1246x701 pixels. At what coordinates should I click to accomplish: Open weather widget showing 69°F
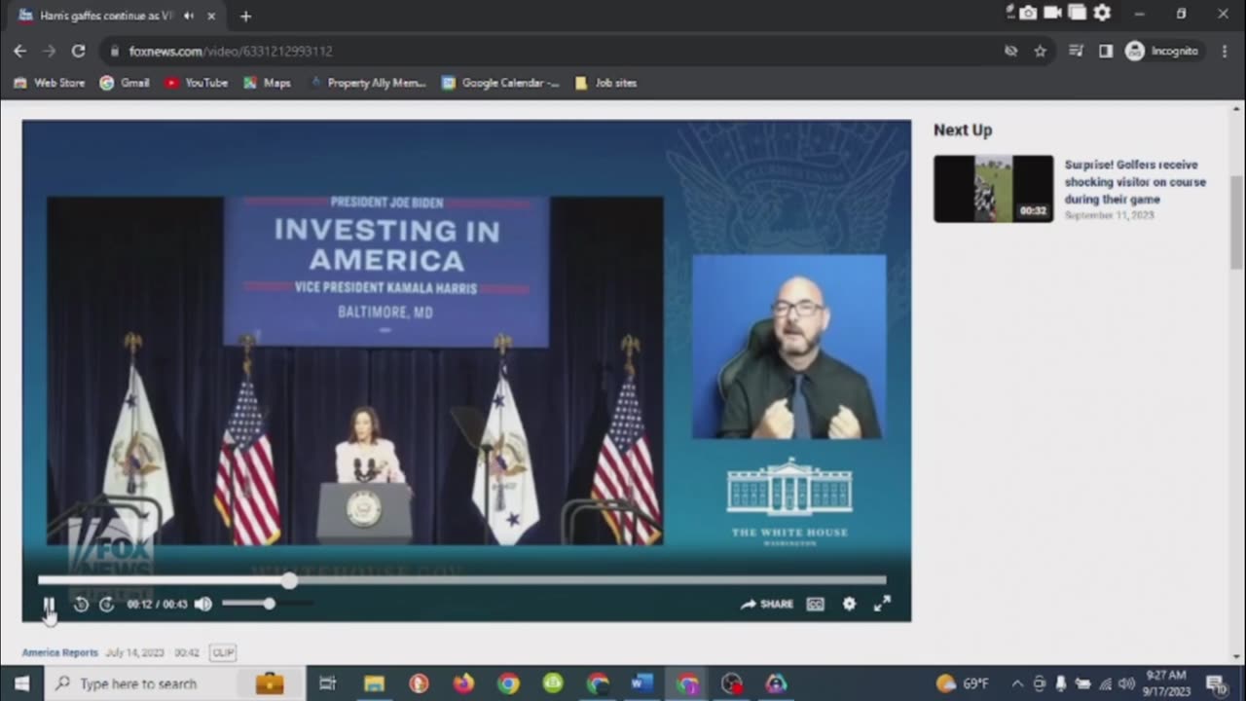click(x=962, y=683)
